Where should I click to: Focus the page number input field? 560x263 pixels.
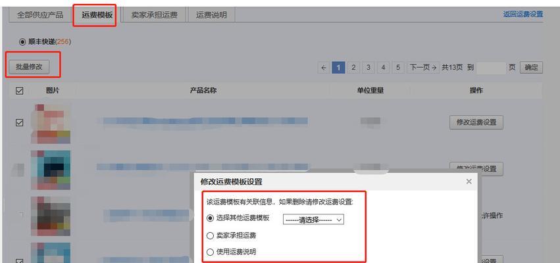(x=491, y=68)
